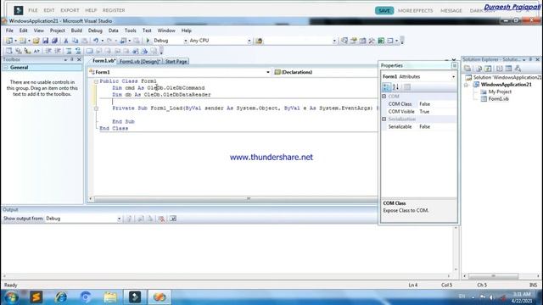Screen dimensions: 543x305
Task: Click the green Start Debugging play icon
Action: pyautogui.click(x=148, y=41)
